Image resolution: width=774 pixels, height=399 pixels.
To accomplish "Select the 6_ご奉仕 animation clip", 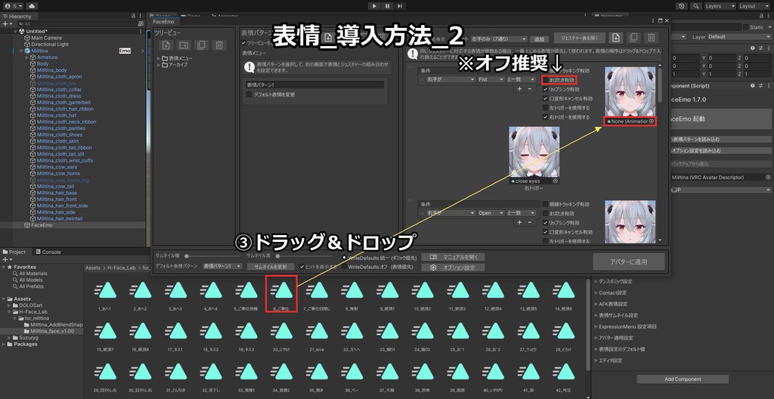I will point(283,295).
